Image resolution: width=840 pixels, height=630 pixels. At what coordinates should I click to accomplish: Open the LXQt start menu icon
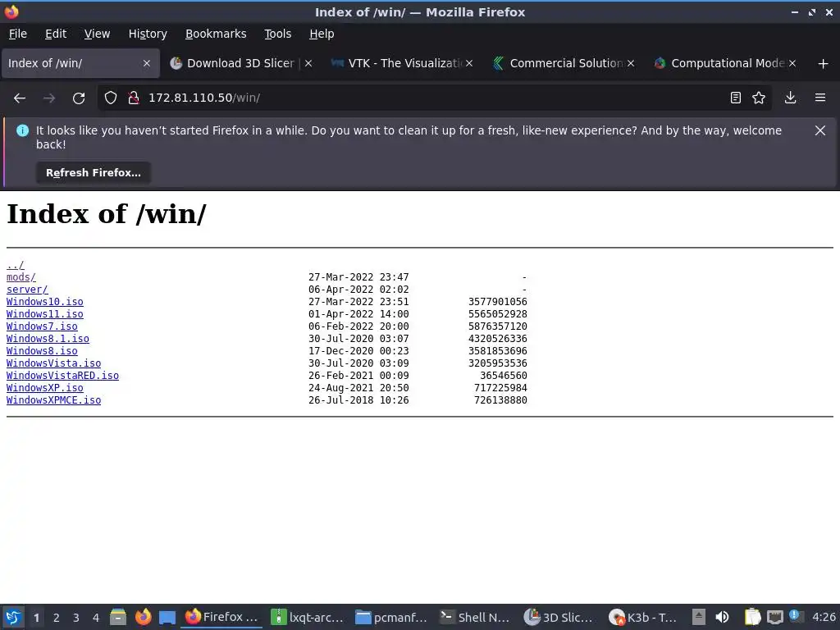(x=13, y=617)
